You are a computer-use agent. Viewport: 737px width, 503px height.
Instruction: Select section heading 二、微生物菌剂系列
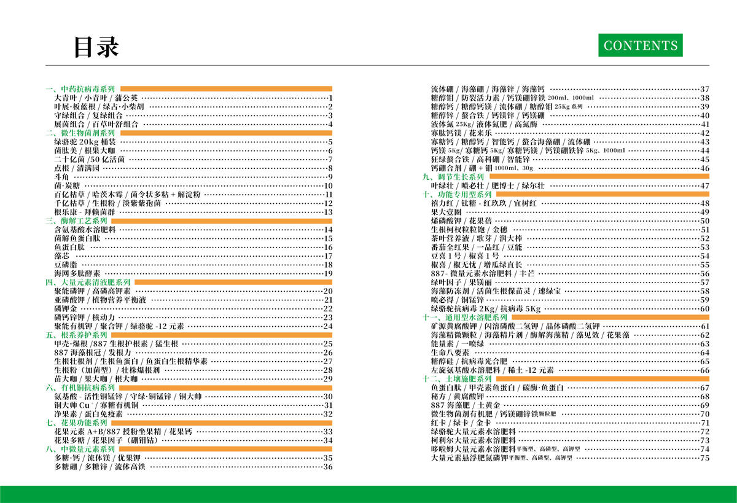pos(80,133)
